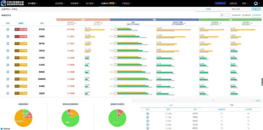The height and width of the screenshot is (130, 263).
Task: Select the 2020年09月 date
Action: pyautogui.click(x=246, y=15)
